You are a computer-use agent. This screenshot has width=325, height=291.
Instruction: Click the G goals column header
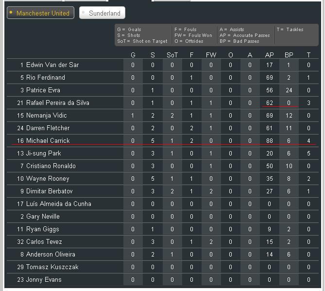pyautogui.click(x=133, y=55)
